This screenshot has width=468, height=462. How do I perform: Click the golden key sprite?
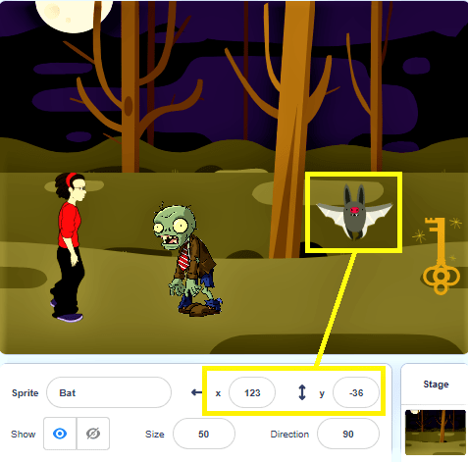pos(441,256)
